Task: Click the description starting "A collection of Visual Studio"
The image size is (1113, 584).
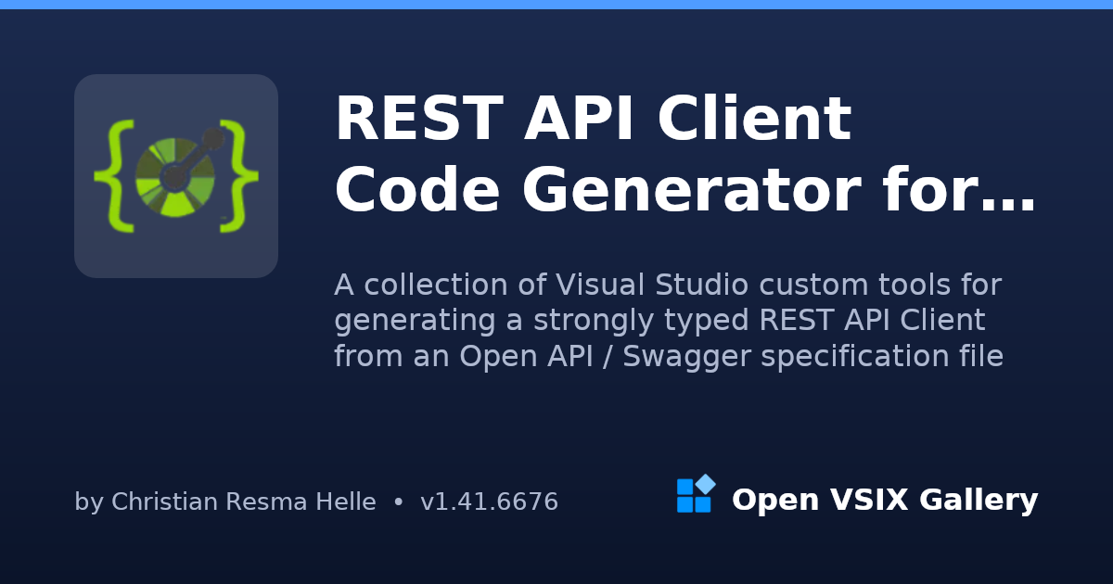Action: [669, 321]
